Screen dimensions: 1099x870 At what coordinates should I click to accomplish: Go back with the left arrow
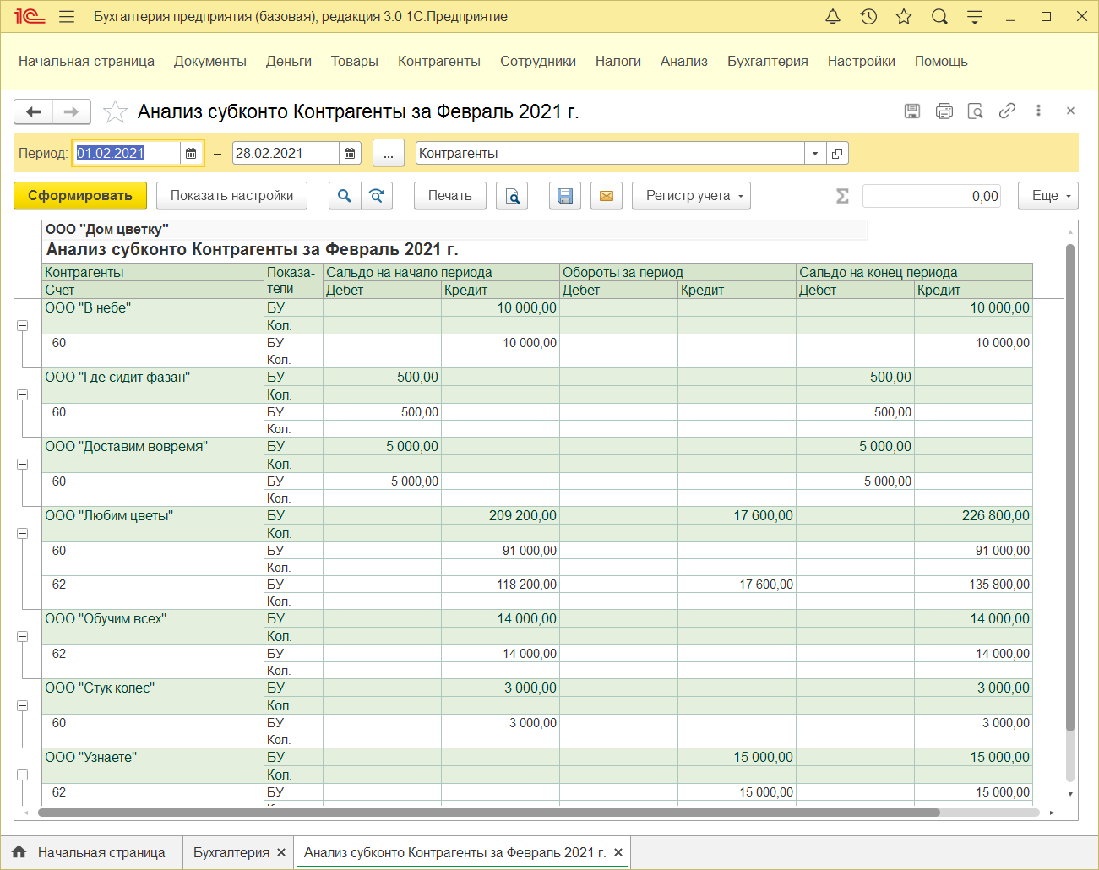tap(34, 111)
